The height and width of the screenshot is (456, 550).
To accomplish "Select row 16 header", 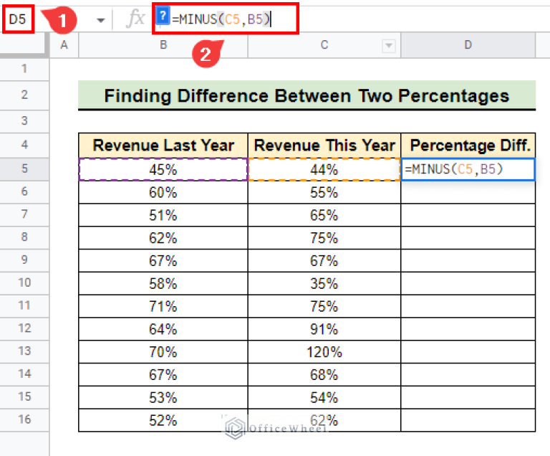I will coord(24,419).
